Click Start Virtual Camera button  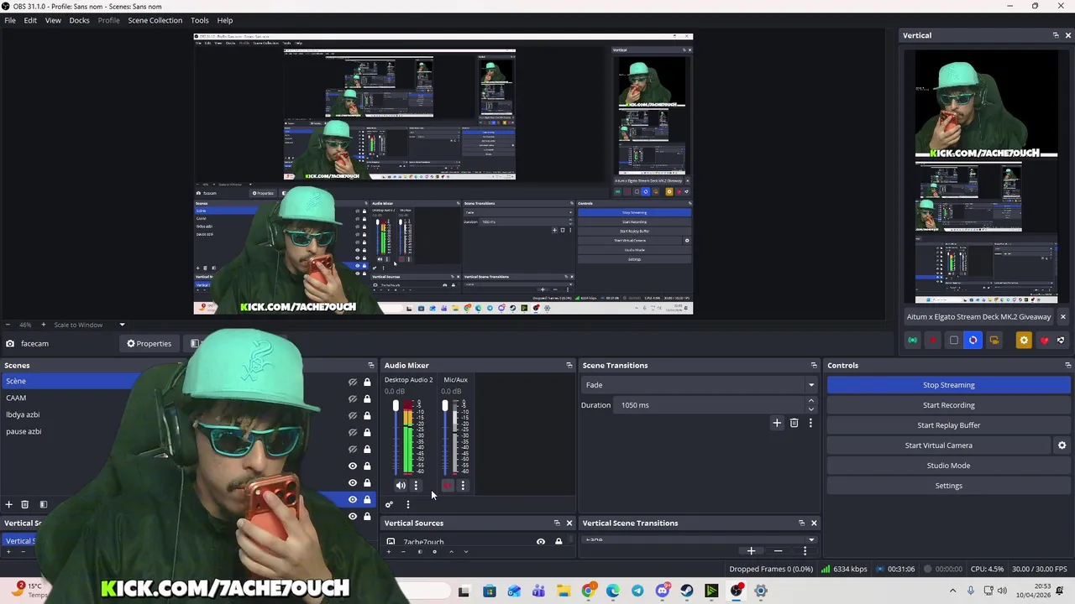coord(939,445)
